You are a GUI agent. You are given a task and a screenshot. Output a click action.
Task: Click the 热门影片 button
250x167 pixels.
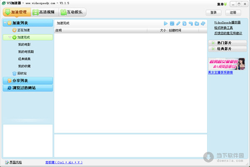[227, 42]
